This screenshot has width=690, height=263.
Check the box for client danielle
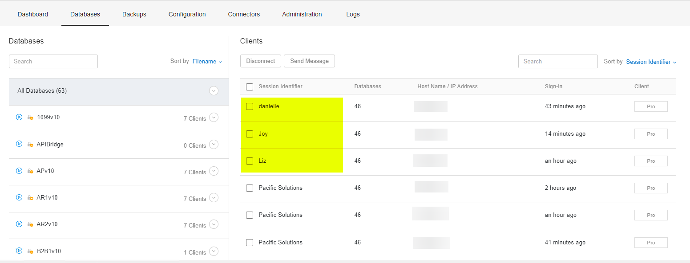250,106
